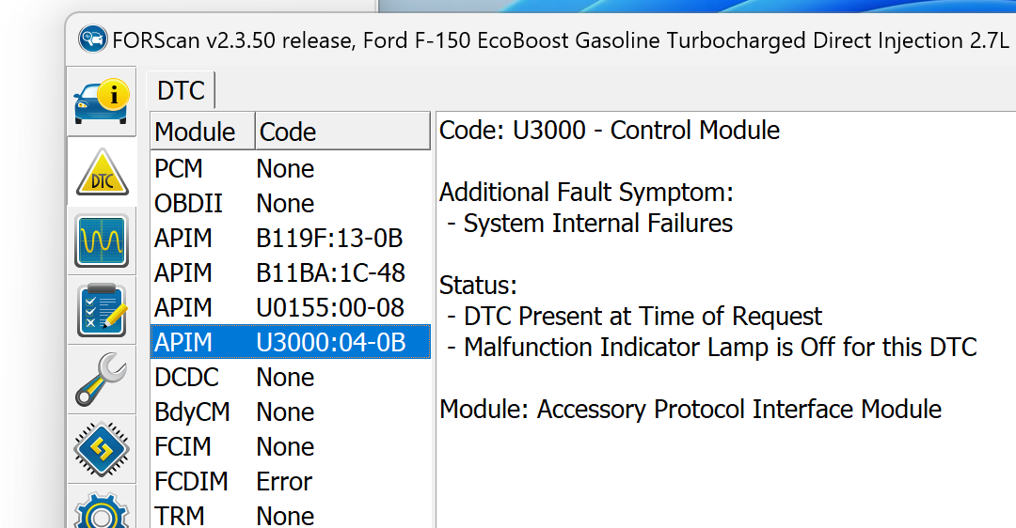The image size is (1016, 528).
Task: Open the wrench service functions icon
Action: click(101, 380)
